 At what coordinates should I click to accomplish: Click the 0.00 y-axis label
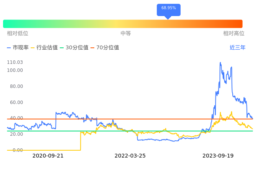point(18,150)
